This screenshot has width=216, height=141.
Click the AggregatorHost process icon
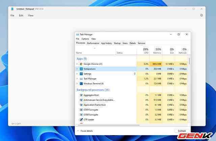(81, 95)
